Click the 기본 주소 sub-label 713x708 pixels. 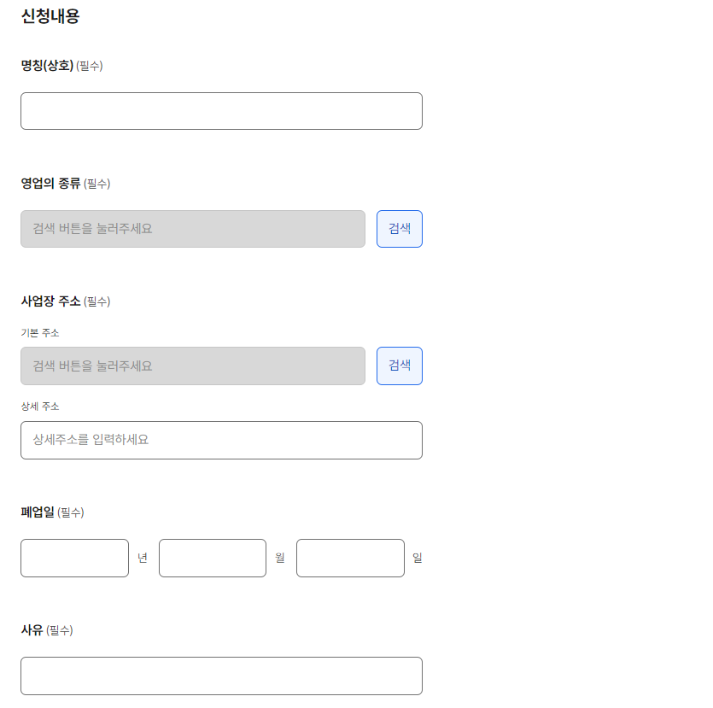pyautogui.click(x=40, y=332)
